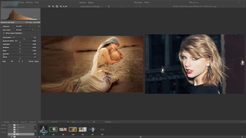Screen dimensions: 246x138
Task: Click the Highlights slider handle
Action: [20, 45]
